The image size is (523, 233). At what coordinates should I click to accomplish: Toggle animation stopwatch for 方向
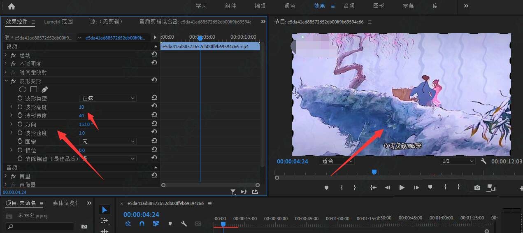pos(20,124)
